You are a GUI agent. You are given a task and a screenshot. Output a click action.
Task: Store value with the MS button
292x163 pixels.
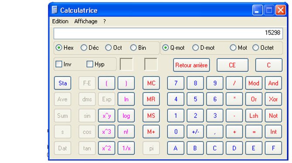[151, 116]
